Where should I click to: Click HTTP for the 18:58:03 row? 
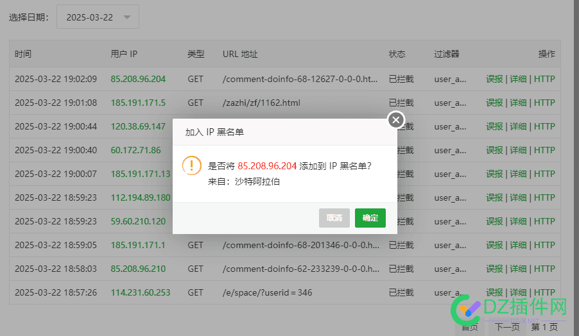coord(544,269)
